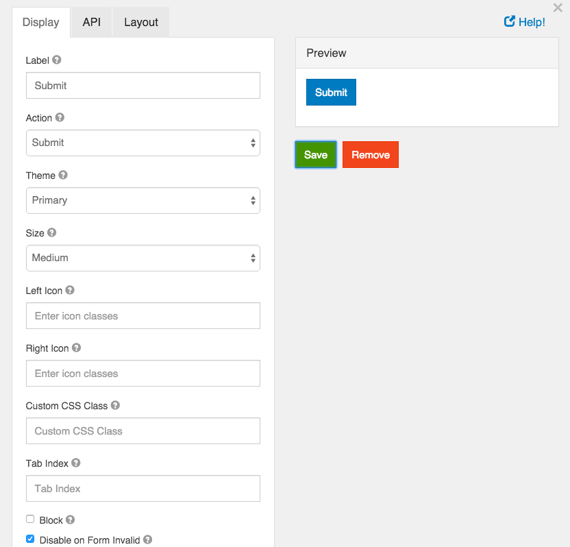Enable the Block checkbox

point(30,520)
